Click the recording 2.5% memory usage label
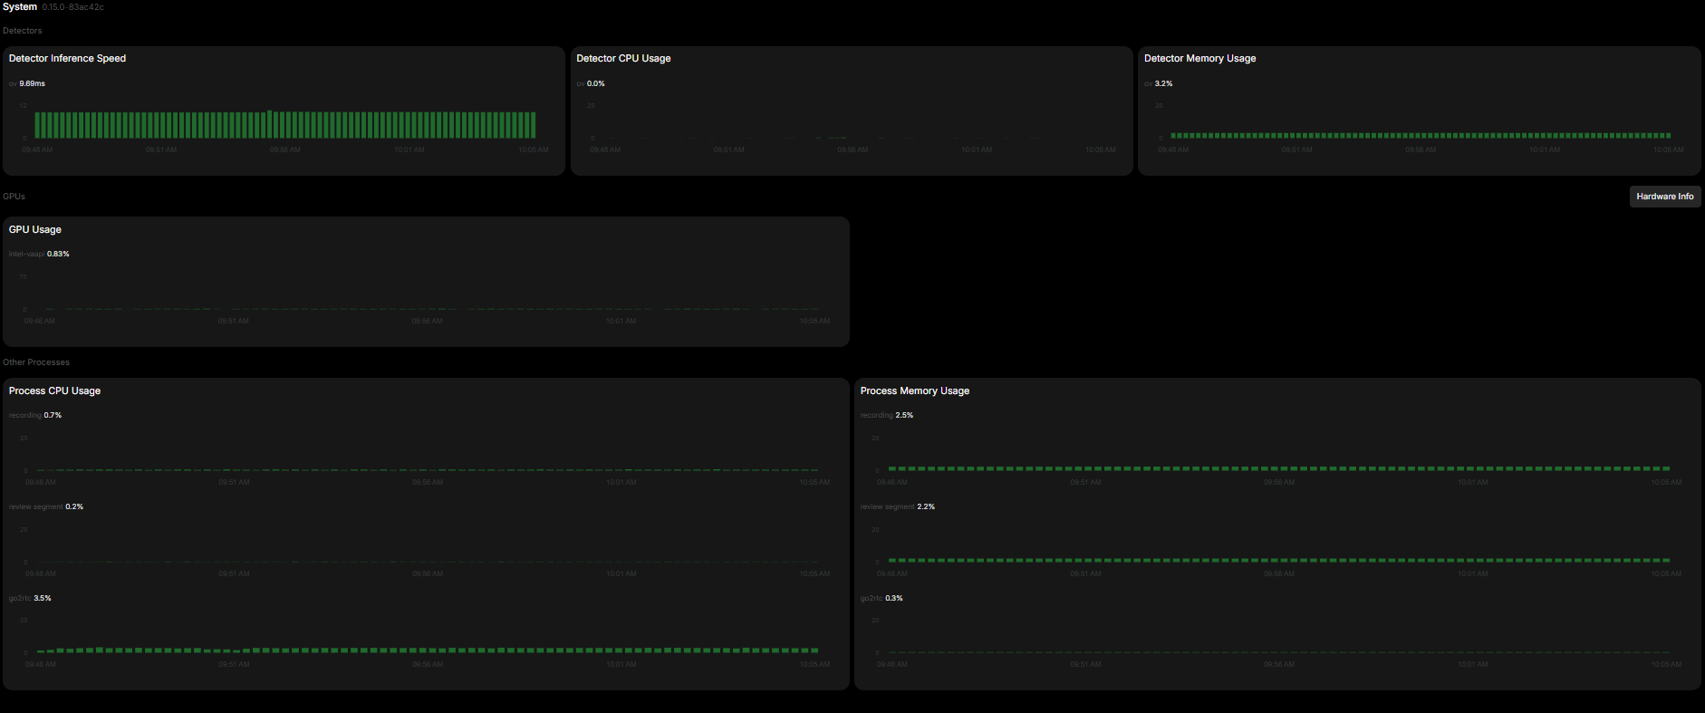This screenshot has width=1705, height=713. [887, 416]
